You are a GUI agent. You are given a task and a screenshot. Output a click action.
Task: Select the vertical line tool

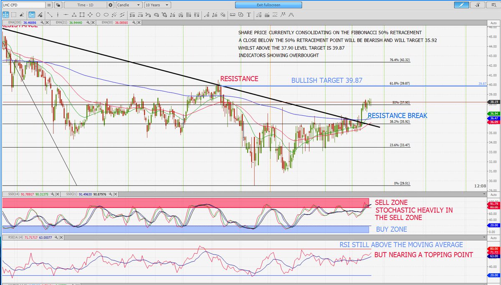point(58,15)
